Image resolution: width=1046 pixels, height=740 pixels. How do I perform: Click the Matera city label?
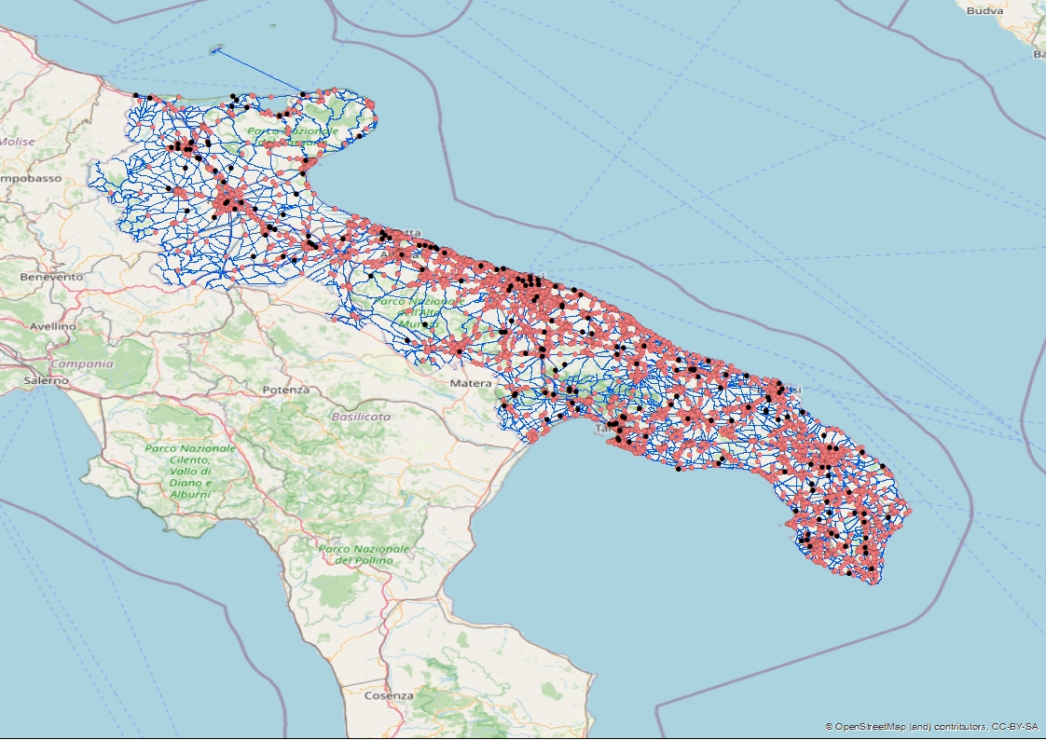pos(470,383)
